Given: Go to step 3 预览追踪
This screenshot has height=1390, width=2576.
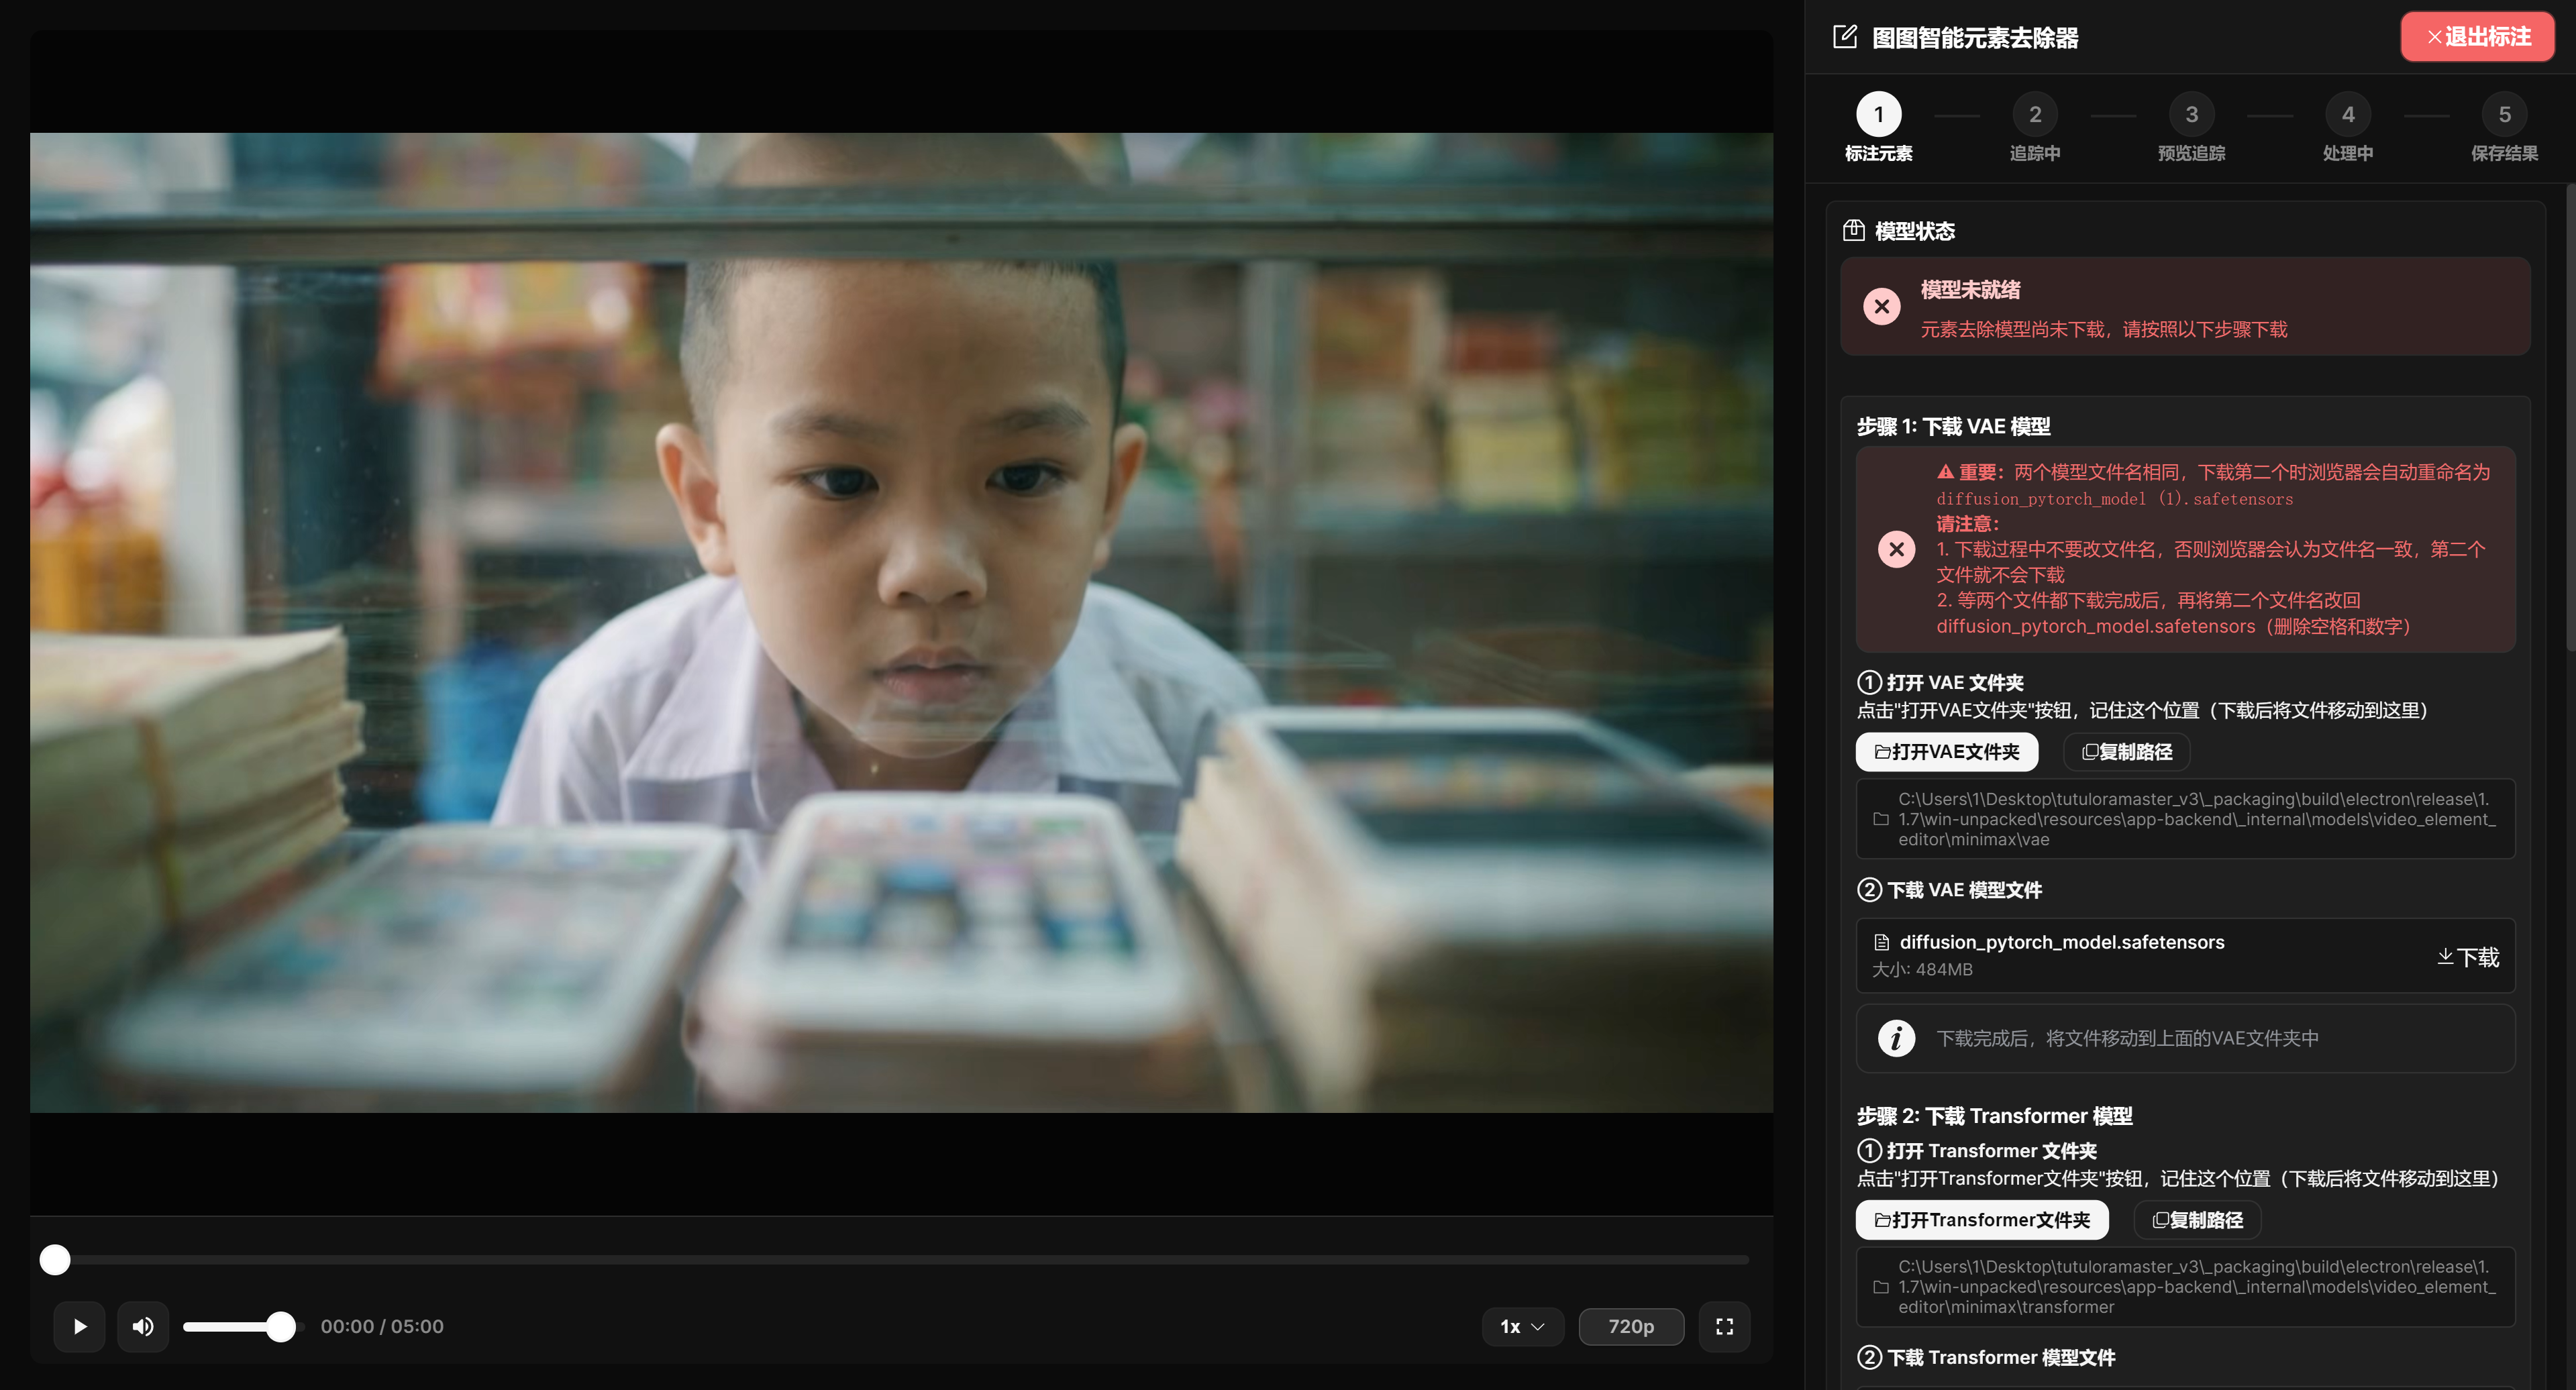Looking at the screenshot, I should (2191, 127).
